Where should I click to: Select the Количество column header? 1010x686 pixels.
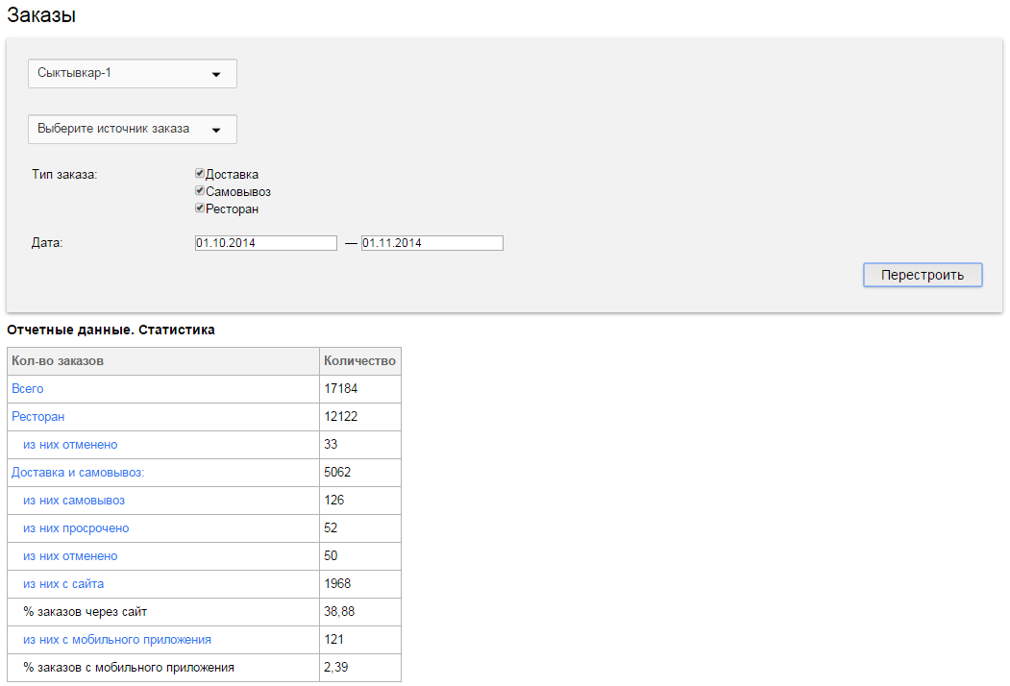coord(360,361)
